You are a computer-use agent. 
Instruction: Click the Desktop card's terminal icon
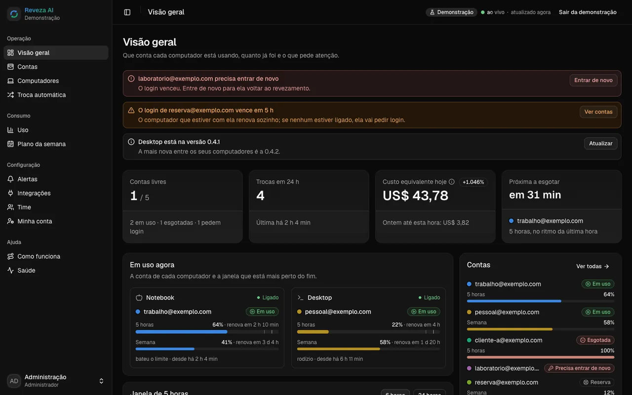pos(300,298)
